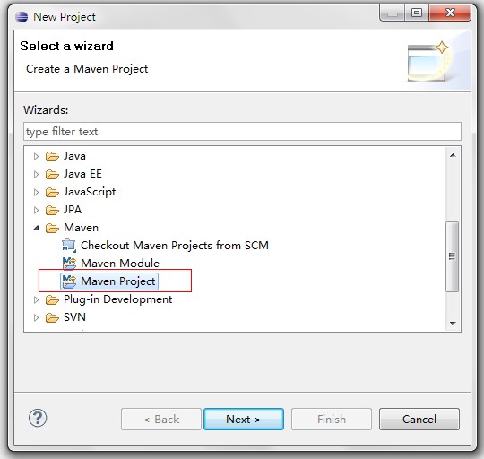The width and height of the screenshot is (484, 459).
Task: Expand the JavaScript wizard category
Action: click(36, 192)
